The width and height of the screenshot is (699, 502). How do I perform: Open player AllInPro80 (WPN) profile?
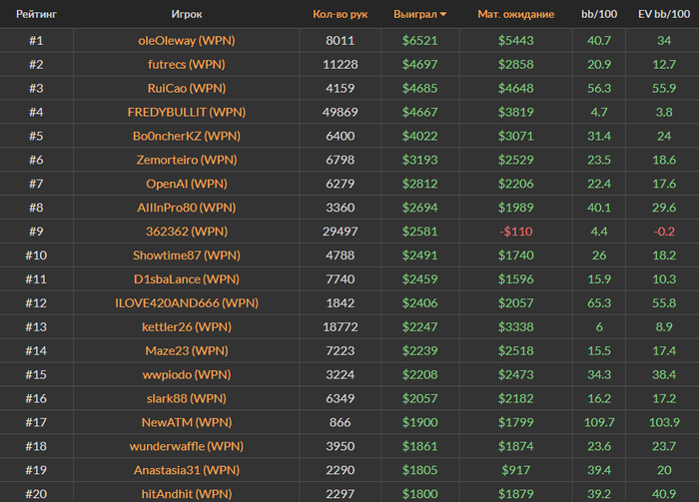[187, 208]
